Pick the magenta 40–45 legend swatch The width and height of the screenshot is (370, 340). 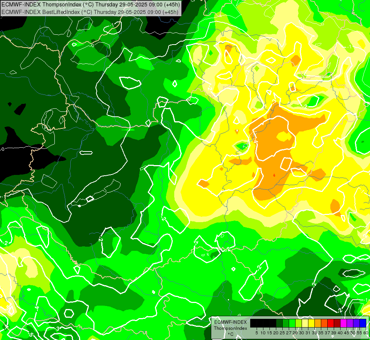click(344, 323)
